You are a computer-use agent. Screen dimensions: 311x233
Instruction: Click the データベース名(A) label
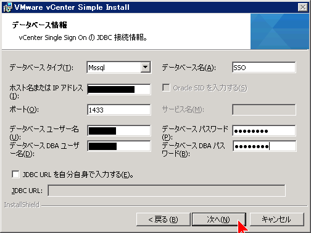189,67
